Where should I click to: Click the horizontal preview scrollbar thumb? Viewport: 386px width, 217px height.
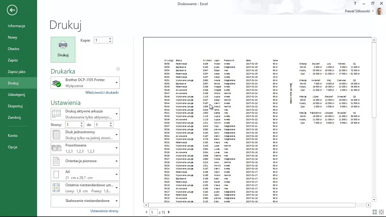pos(252,205)
